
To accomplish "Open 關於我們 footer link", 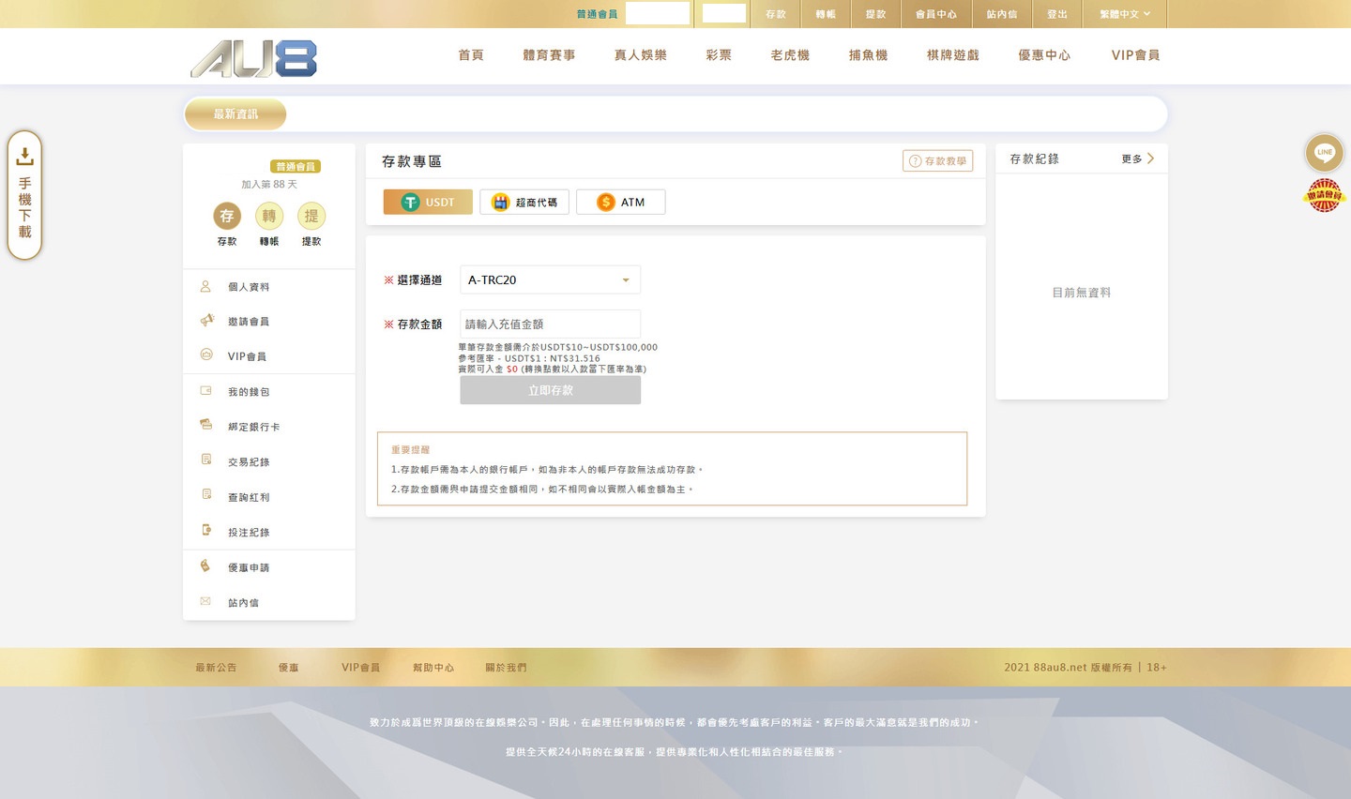I will coord(506,668).
